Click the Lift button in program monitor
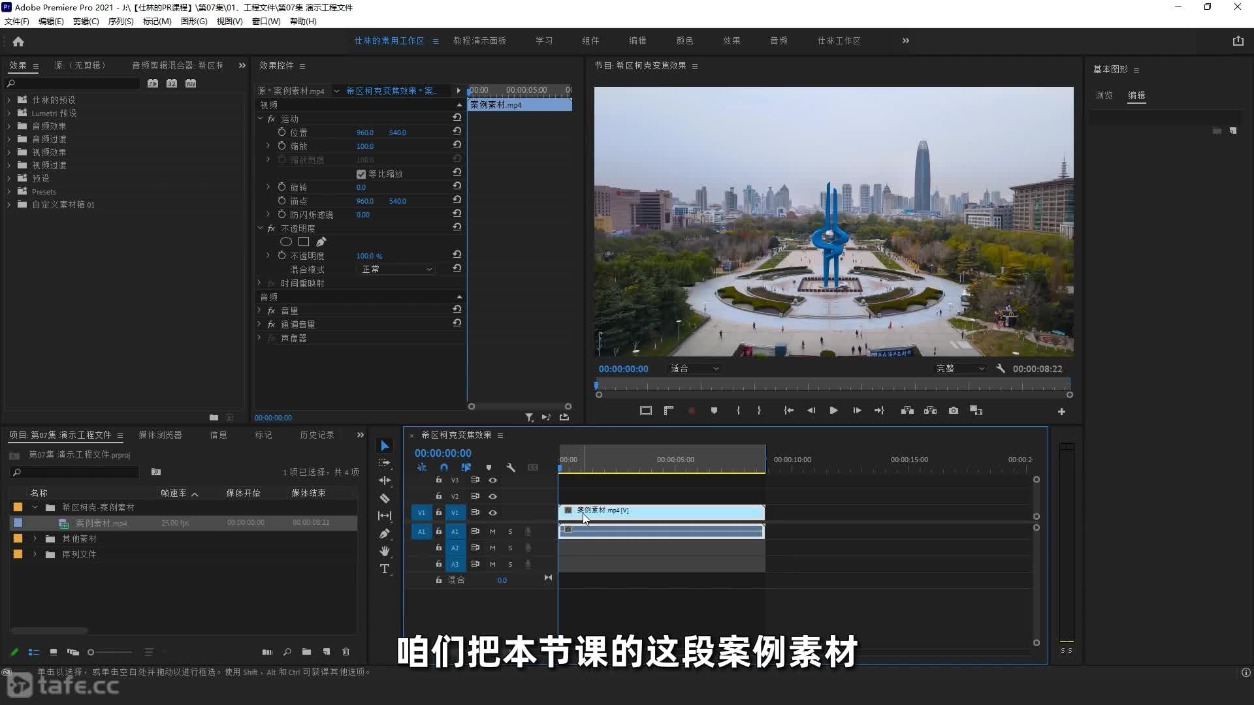The width and height of the screenshot is (1254, 705). (907, 411)
